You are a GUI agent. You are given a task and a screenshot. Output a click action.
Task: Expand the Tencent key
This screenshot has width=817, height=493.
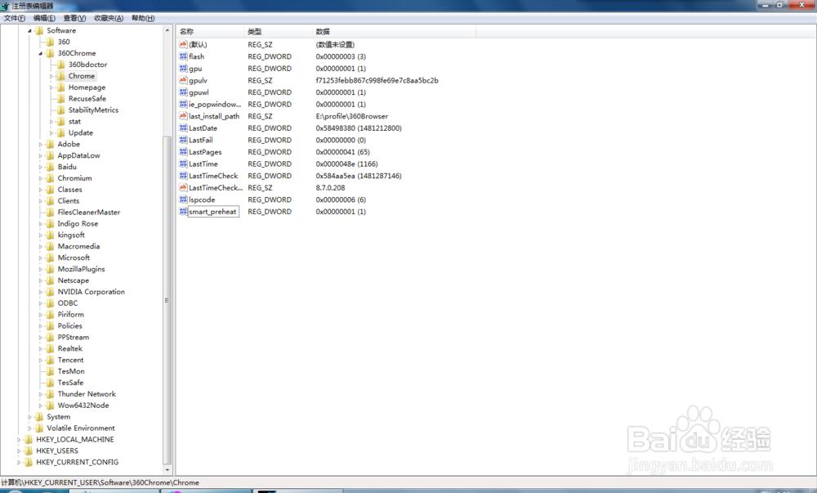[41, 360]
